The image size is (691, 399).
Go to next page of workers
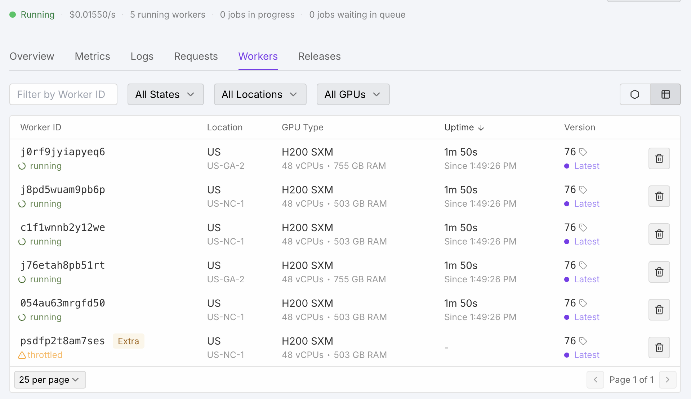coord(667,380)
